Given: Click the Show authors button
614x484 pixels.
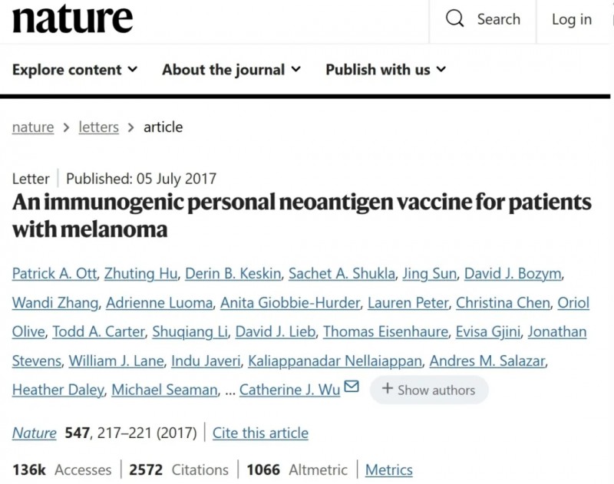Looking at the screenshot, I should (428, 390).
